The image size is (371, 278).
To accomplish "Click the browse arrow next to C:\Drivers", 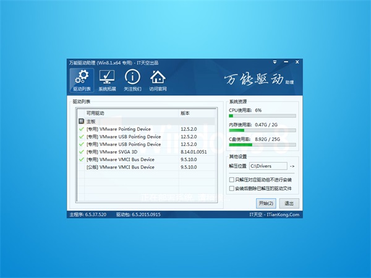I will [292, 166].
